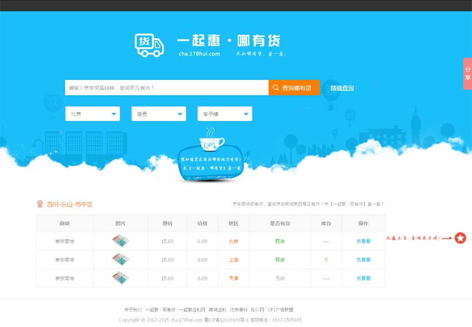Click 去看看 in the 天津 row
The width and height of the screenshot is (472, 327).
point(363,278)
